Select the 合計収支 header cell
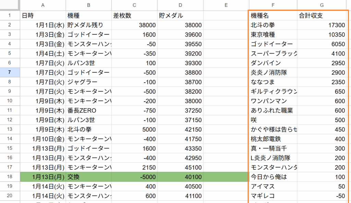 322,15
